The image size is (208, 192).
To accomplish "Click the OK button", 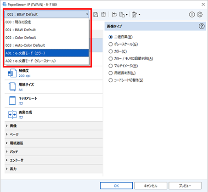I will [116, 186].
